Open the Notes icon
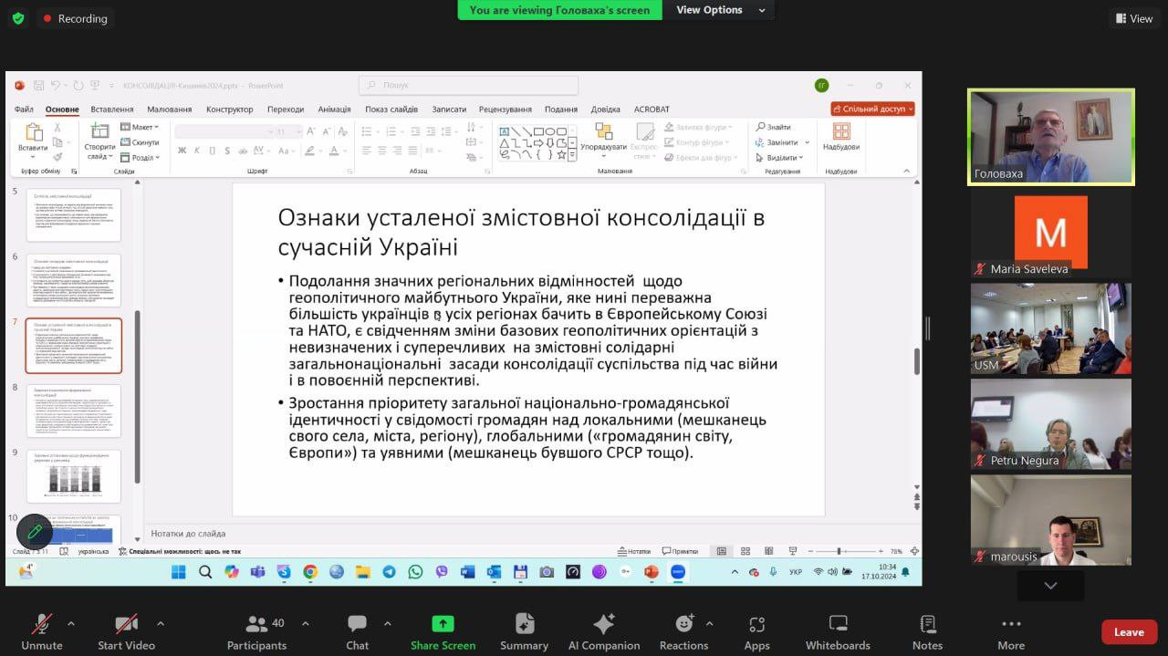 (x=927, y=624)
